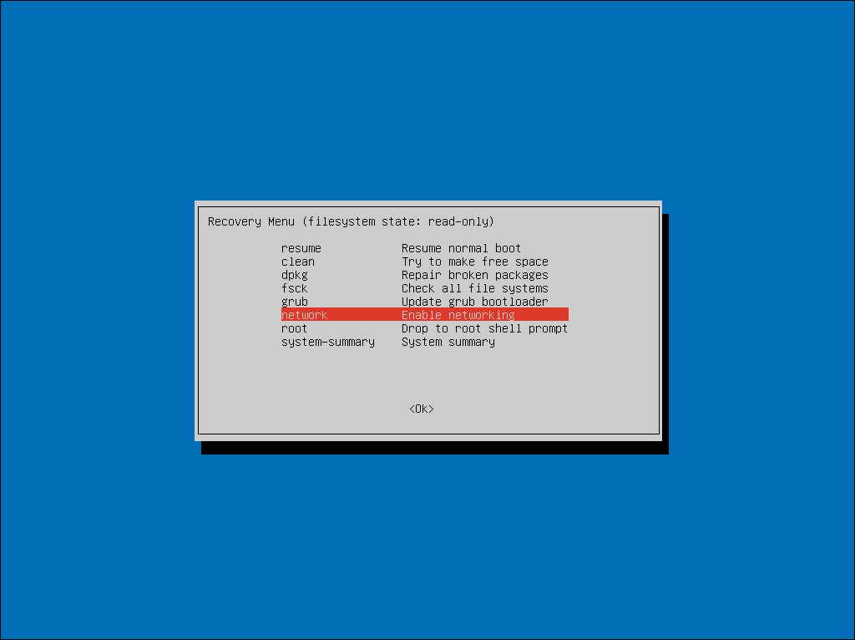
Task: Pick the "grub" entry in the list
Action: point(295,302)
